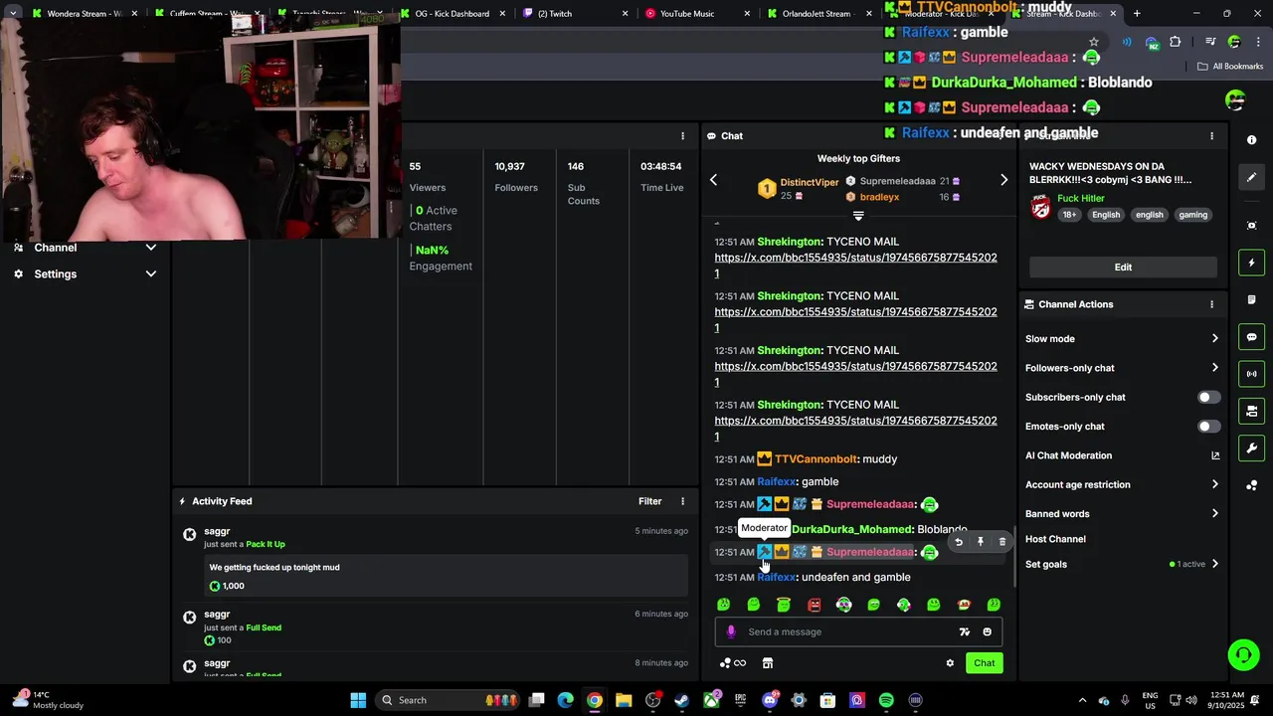Click the 10,937 Followers stat
The height and width of the screenshot is (716, 1273).
coord(516,177)
